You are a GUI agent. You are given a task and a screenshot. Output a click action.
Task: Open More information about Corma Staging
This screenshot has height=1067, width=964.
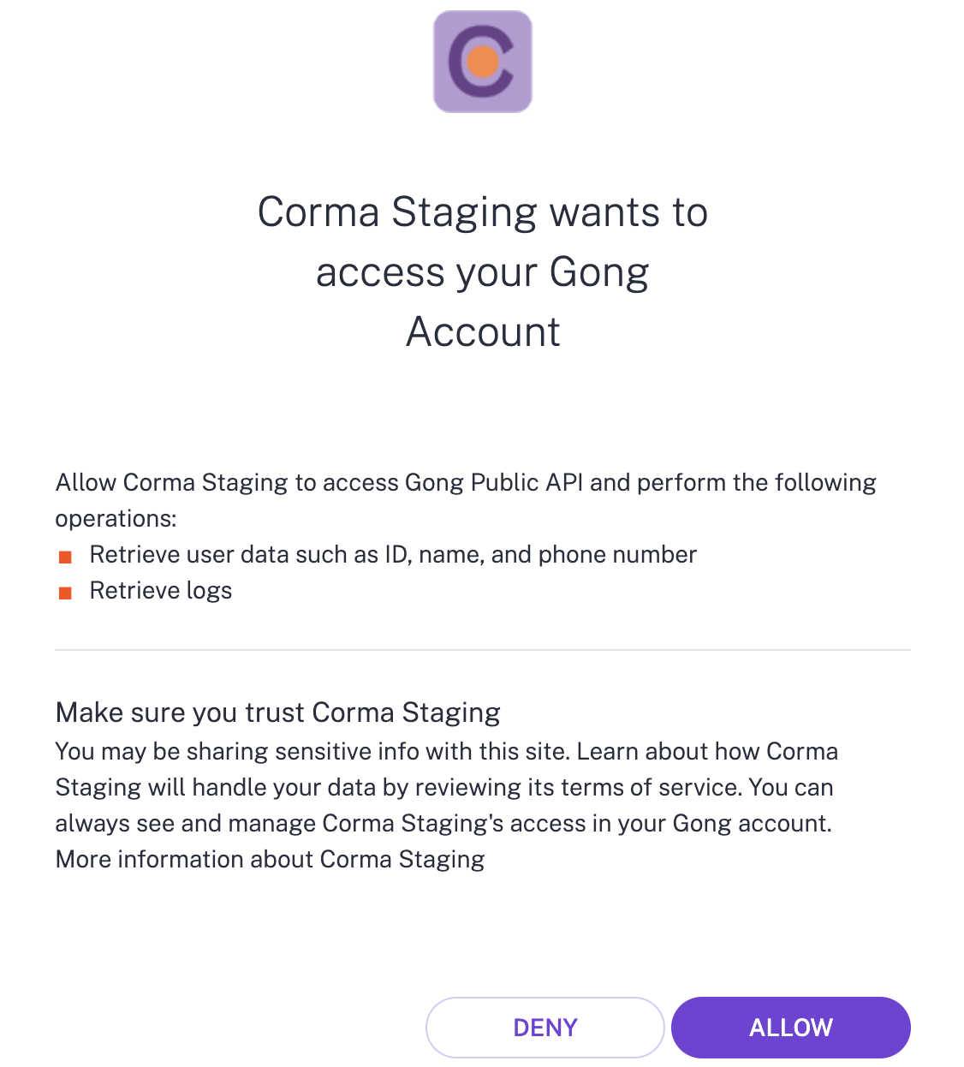(270, 859)
